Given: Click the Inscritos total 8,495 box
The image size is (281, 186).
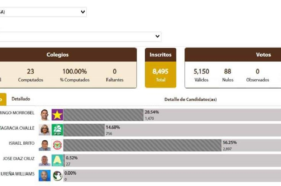Looking at the screenshot, I should tap(161, 75).
